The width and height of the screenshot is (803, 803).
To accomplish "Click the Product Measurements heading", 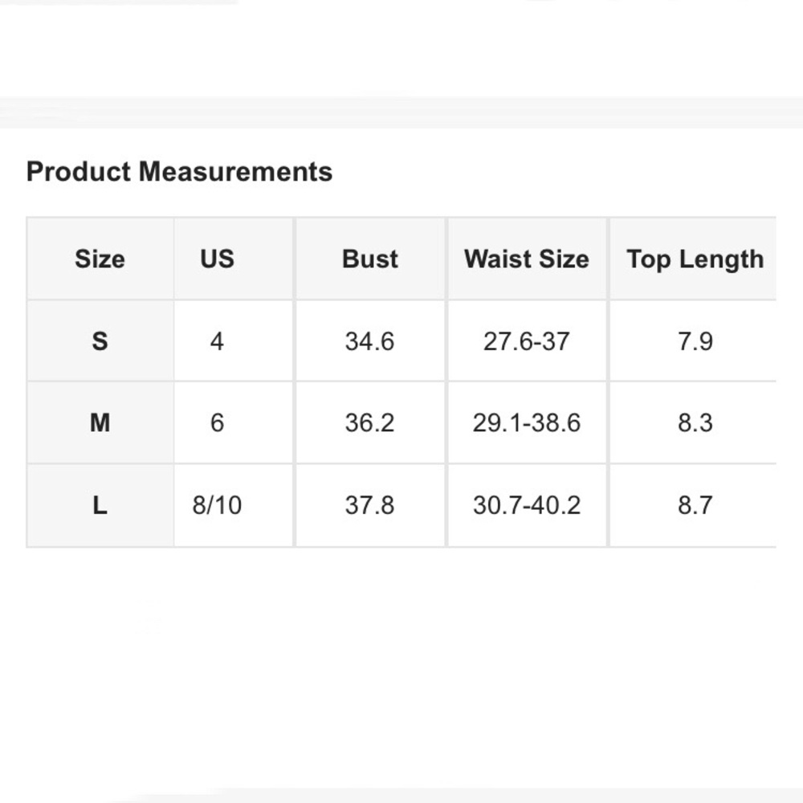I will pyautogui.click(x=179, y=172).
